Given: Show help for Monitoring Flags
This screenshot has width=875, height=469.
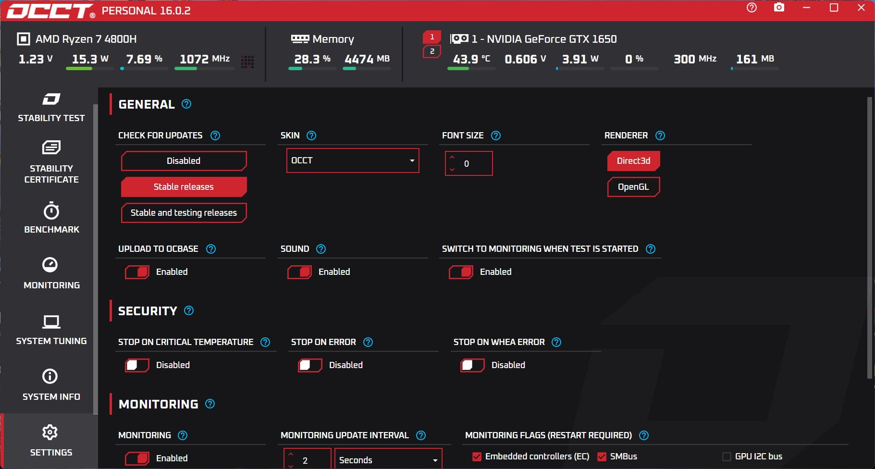Looking at the screenshot, I should 644,435.
